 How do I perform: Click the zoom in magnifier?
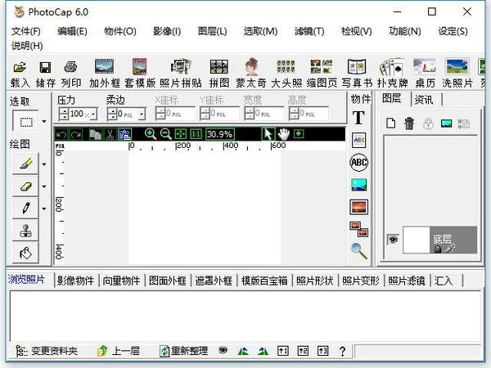pyautogui.click(x=151, y=134)
